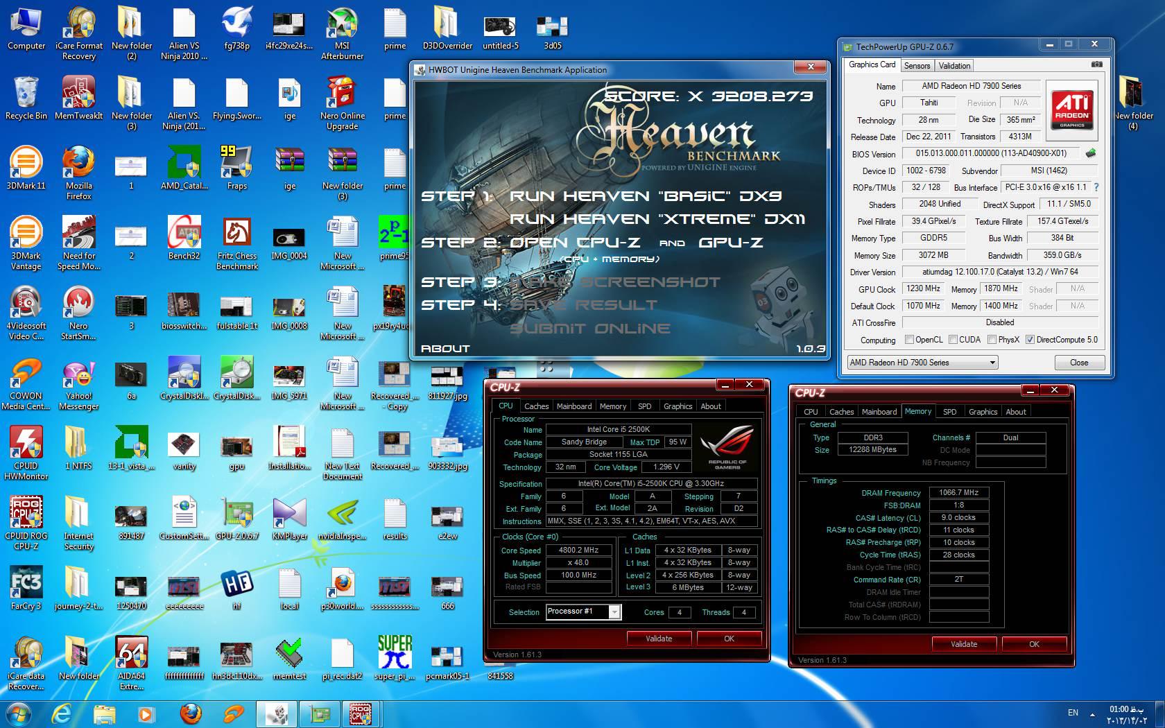Open the GPU-Z.0.6.7 desktop icon
This screenshot has height=728, width=1165.
[236, 518]
